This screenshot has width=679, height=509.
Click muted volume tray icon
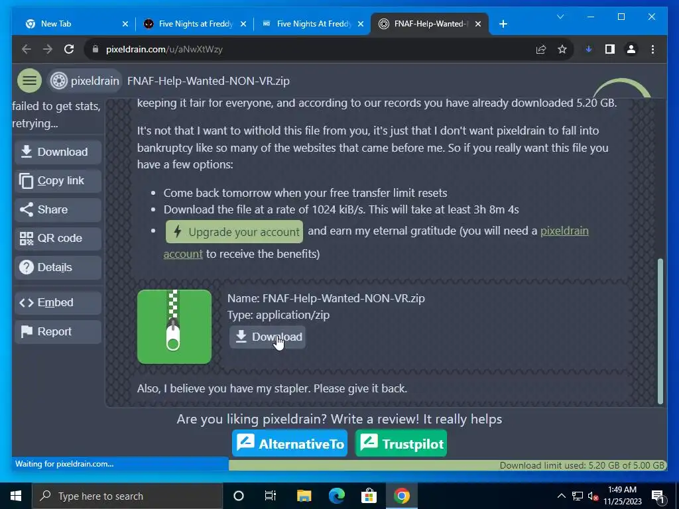point(593,496)
